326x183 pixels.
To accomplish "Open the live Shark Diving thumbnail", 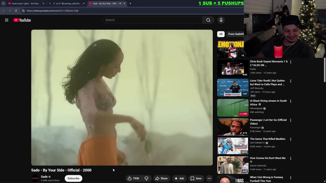I will pos(233,108).
